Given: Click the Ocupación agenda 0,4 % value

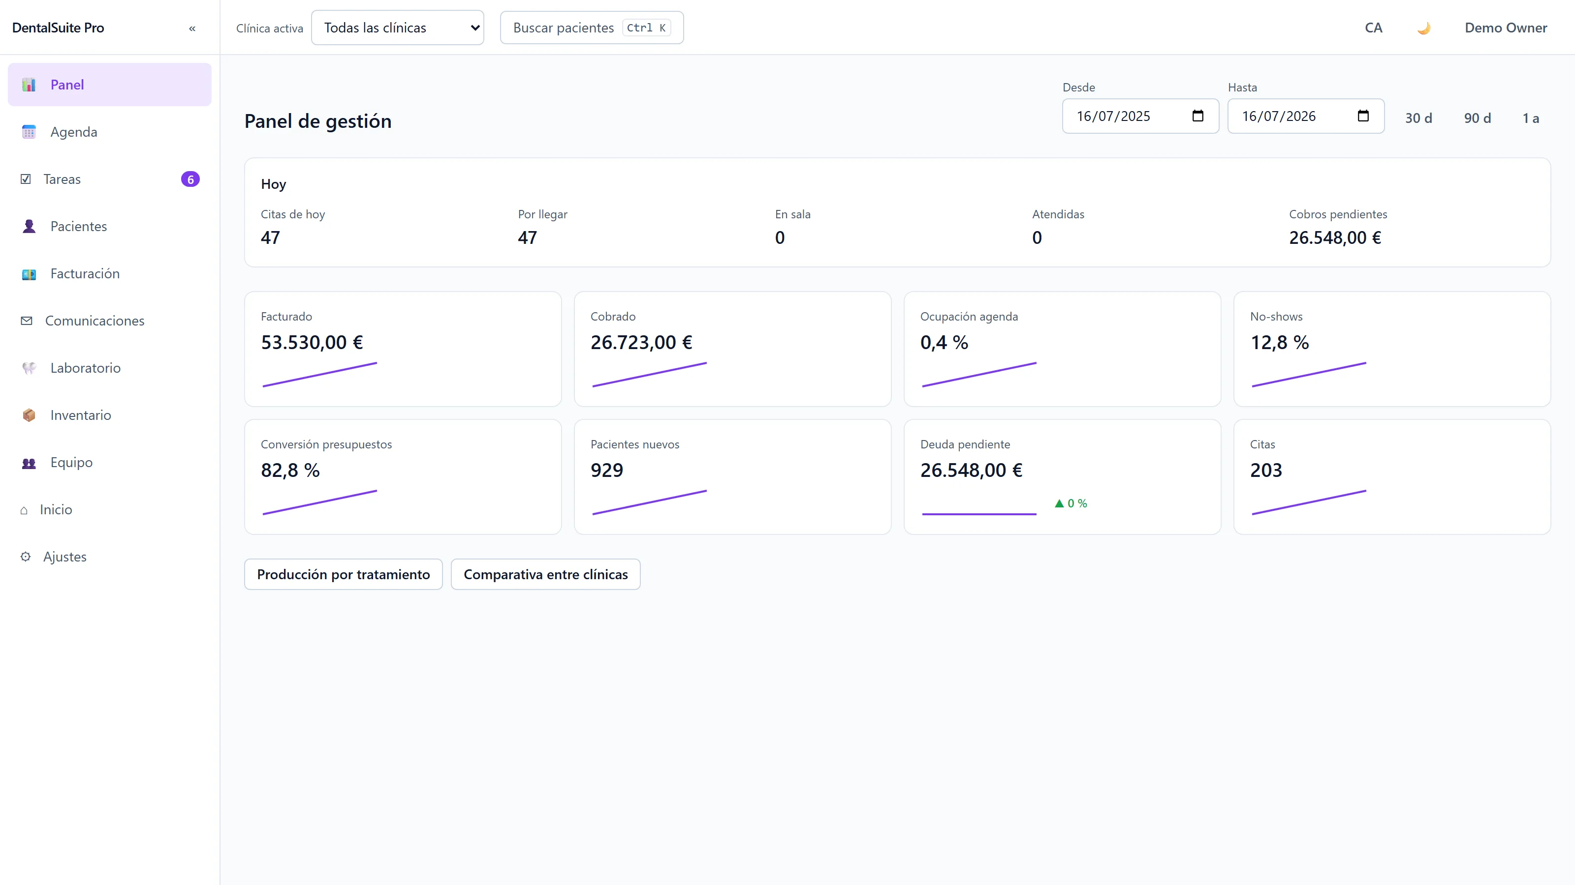Looking at the screenshot, I should tap(944, 343).
